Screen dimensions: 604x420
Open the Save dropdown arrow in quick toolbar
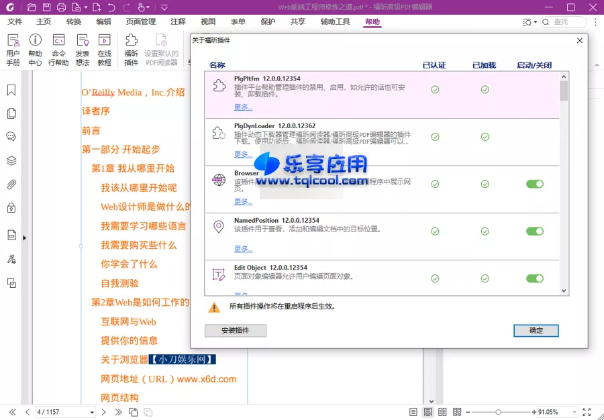coord(85,7)
